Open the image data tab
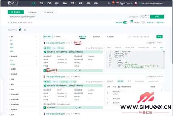This screenshot has width=173, height=116. tap(32, 12)
